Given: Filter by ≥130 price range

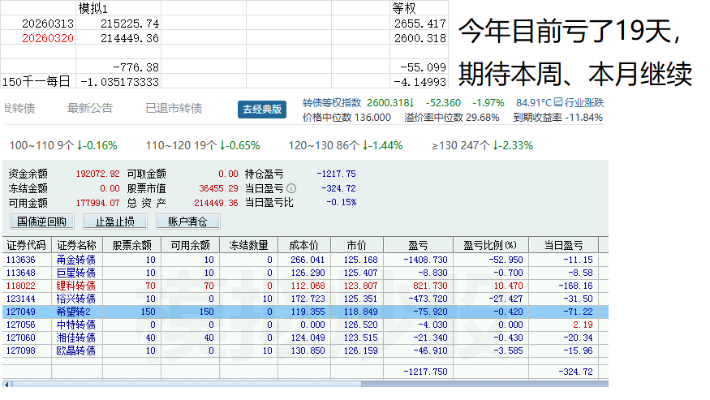Looking at the screenshot, I should [x=482, y=145].
